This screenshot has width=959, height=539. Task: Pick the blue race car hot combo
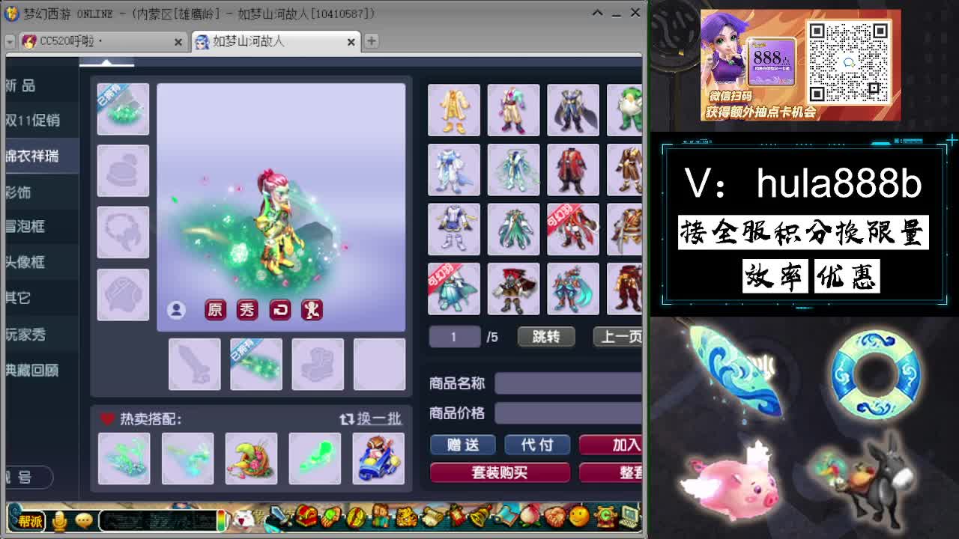click(x=378, y=459)
